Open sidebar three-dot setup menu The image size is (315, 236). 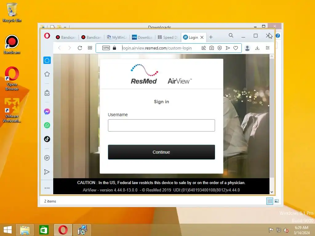[47, 188]
